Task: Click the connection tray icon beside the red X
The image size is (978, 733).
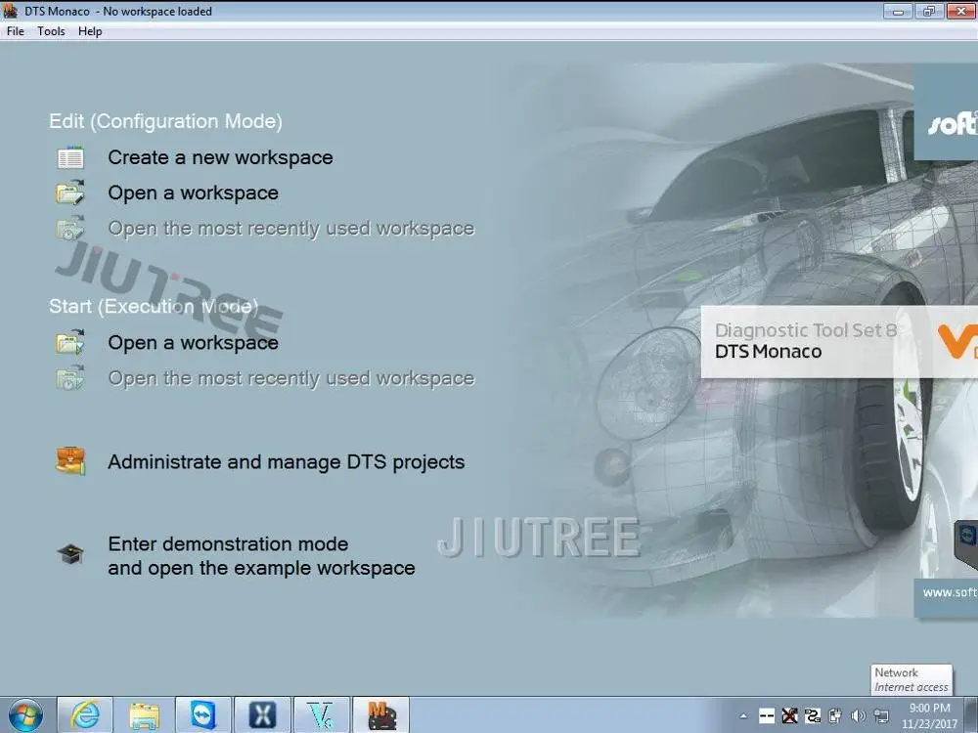Action: click(813, 716)
